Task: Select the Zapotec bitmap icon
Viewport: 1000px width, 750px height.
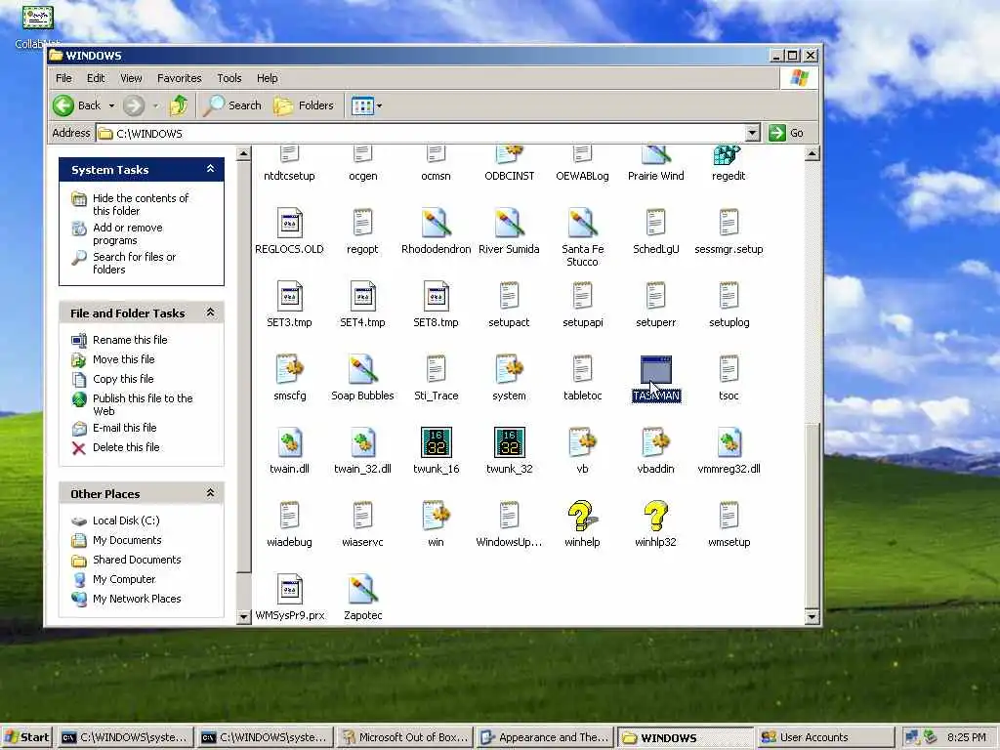Action: pos(363,589)
